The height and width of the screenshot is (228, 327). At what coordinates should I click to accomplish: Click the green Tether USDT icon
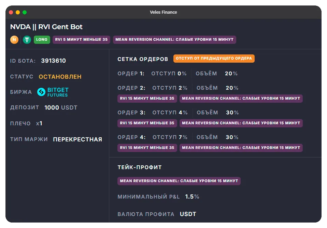pos(27,40)
